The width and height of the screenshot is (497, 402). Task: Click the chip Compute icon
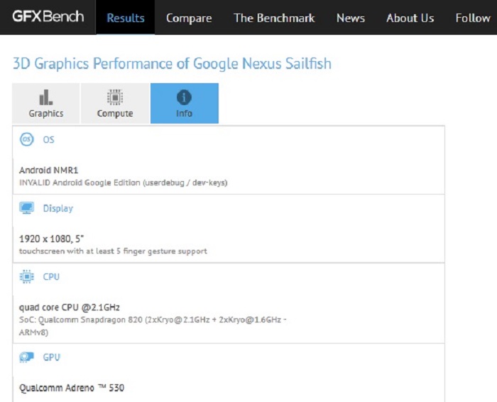click(x=115, y=97)
